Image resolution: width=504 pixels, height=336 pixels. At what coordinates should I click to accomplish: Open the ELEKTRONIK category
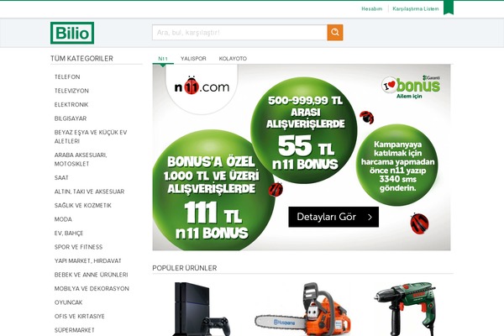[x=71, y=104]
